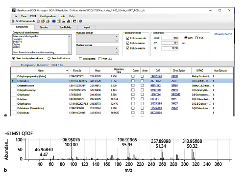Open CAS link 2921-88-2 for Chlorpyrifos

point(155,81)
